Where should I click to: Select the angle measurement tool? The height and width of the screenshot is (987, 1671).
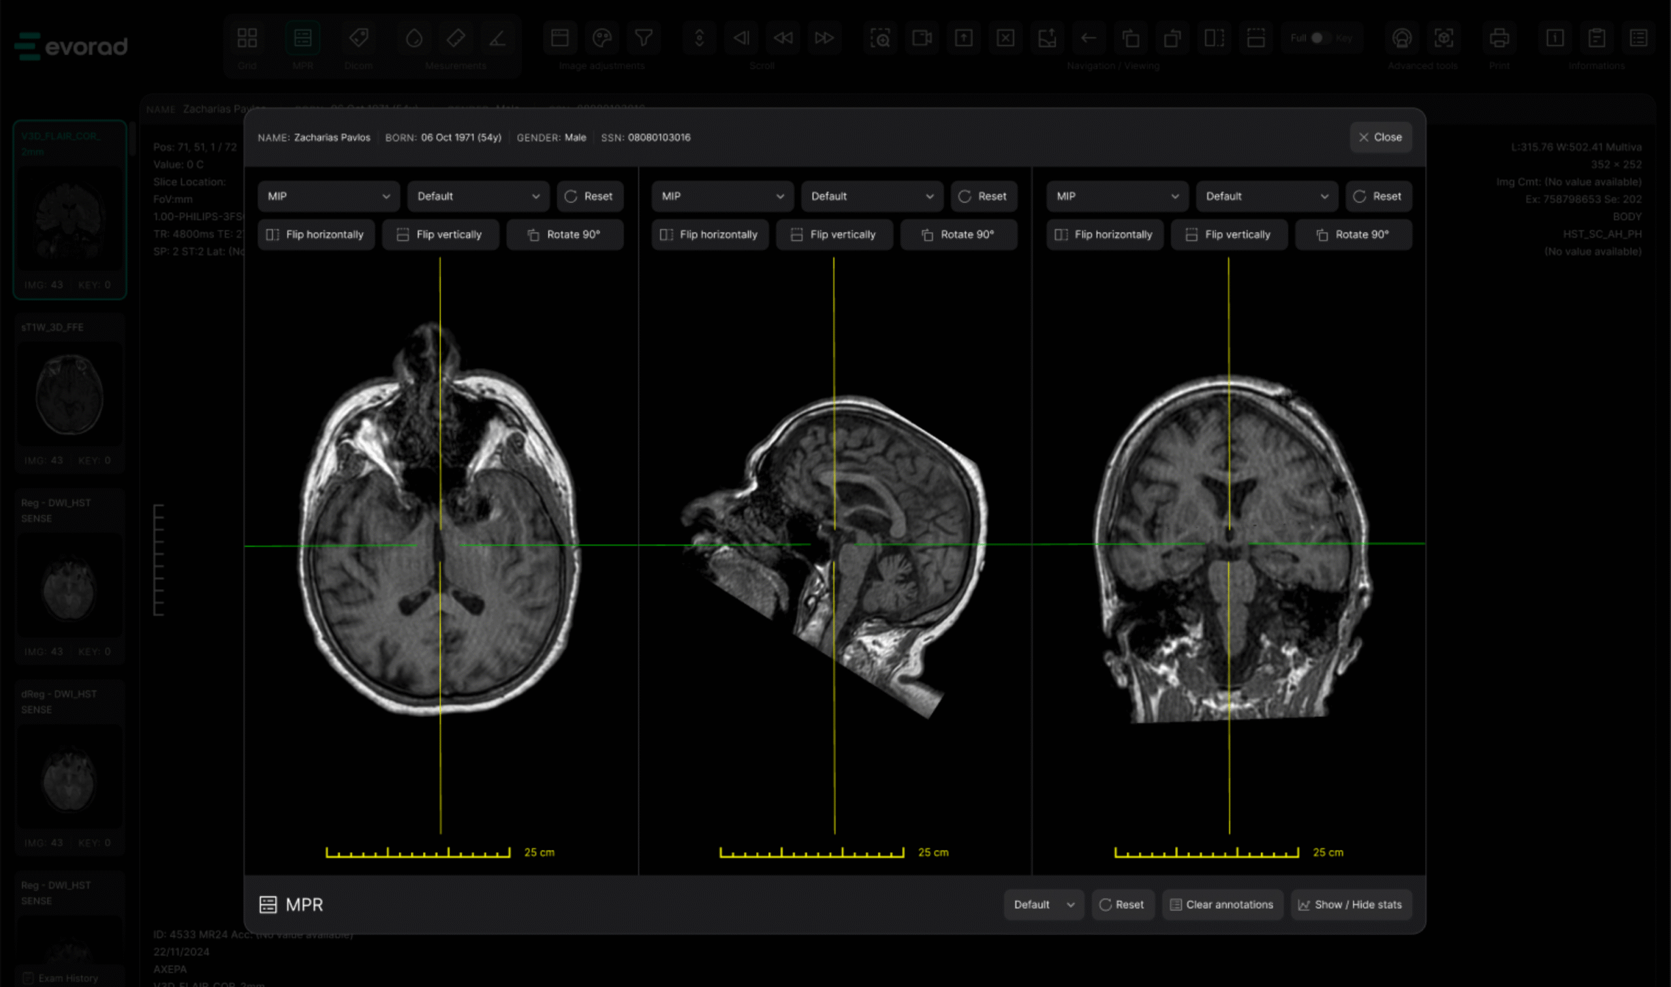pyautogui.click(x=497, y=38)
